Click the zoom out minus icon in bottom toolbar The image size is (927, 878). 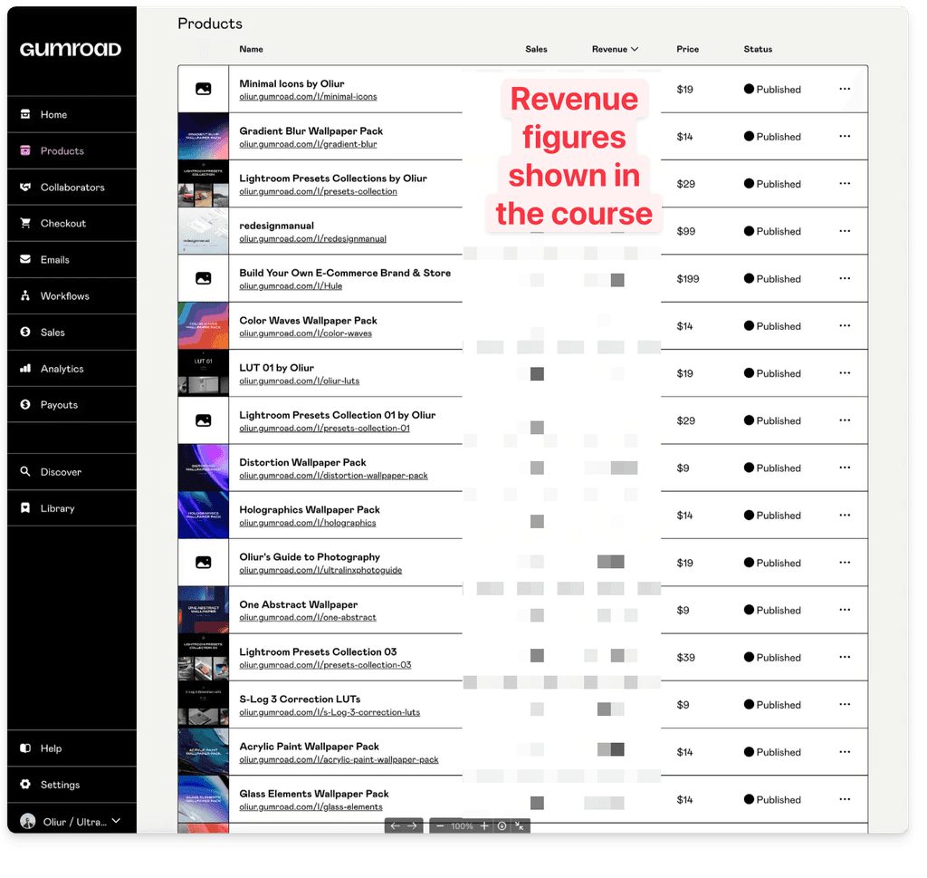click(x=440, y=826)
